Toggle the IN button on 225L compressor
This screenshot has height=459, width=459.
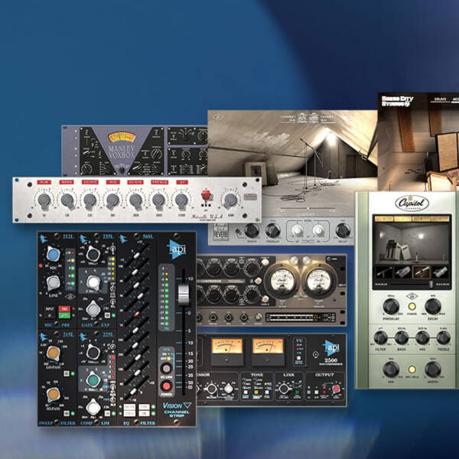(x=107, y=413)
